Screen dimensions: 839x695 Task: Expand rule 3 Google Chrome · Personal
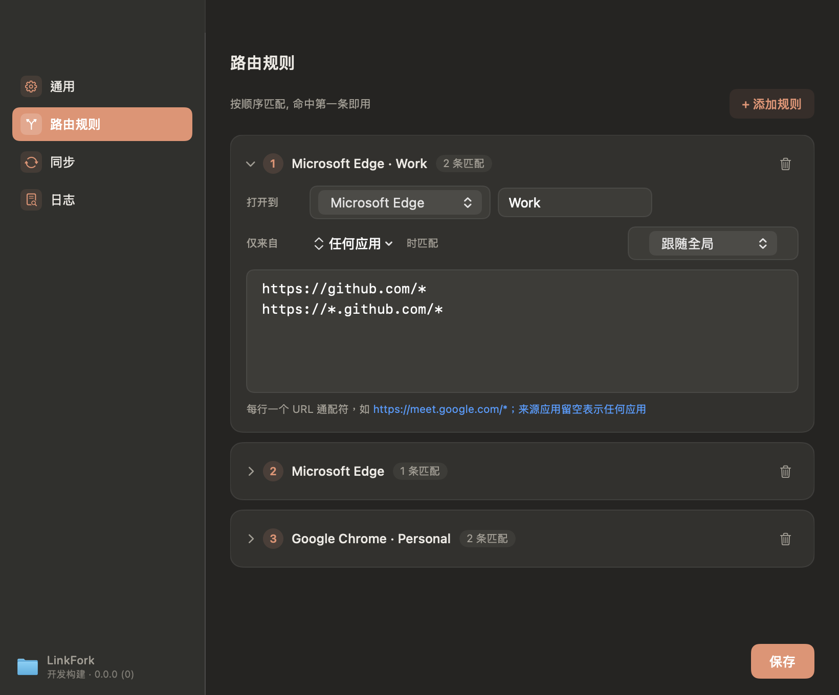pyautogui.click(x=251, y=539)
